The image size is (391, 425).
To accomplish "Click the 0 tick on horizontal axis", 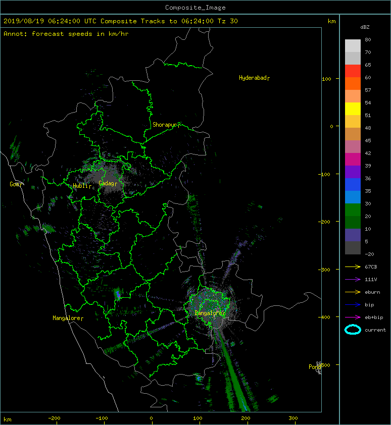I will coord(152,418).
